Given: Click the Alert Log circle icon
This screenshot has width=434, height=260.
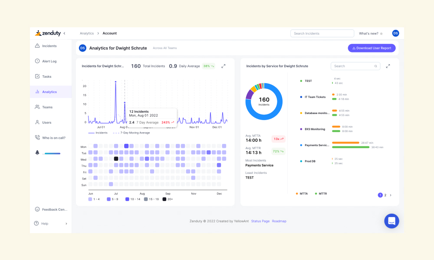Looking at the screenshot, I should pyautogui.click(x=37, y=61).
